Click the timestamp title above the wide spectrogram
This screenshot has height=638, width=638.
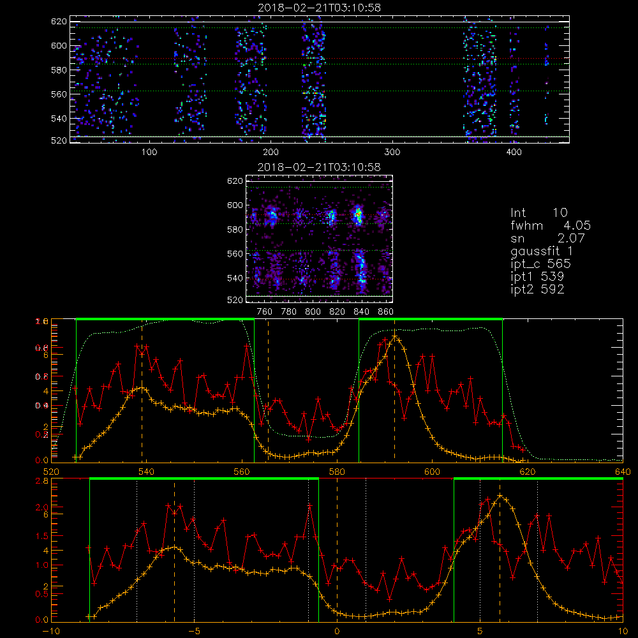[x=320, y=8]
